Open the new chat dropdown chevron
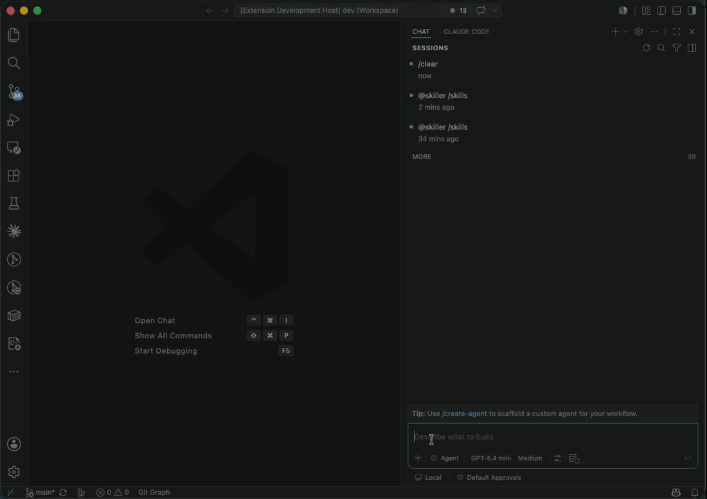This screenshot has height=499, width=707. (x=625, y=32)
